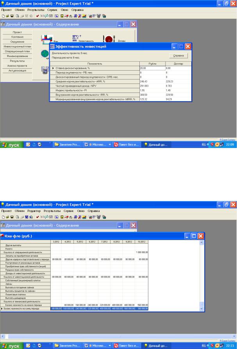
Task: Click right arrow of main horizontal scrollbar
Action: coord(234,337)
